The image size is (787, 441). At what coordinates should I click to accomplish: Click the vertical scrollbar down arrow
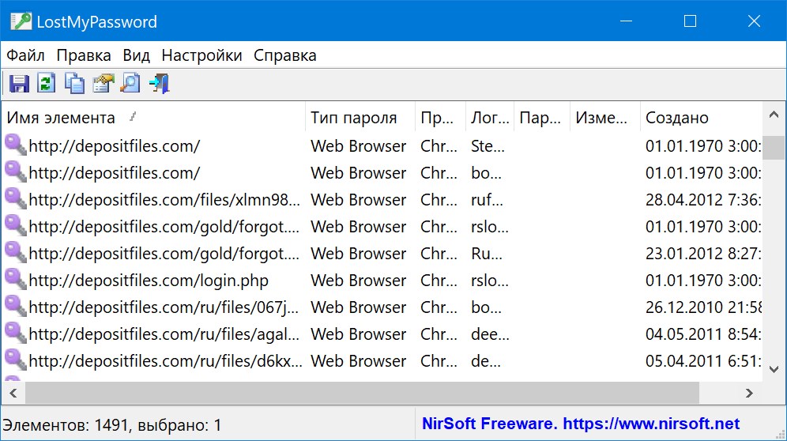click(774, 365)
